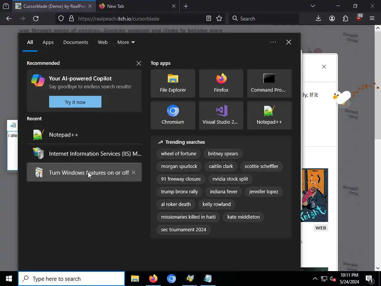
Task: Search trending 'sec tournament 2024'
Action: (x=183, y=229)
